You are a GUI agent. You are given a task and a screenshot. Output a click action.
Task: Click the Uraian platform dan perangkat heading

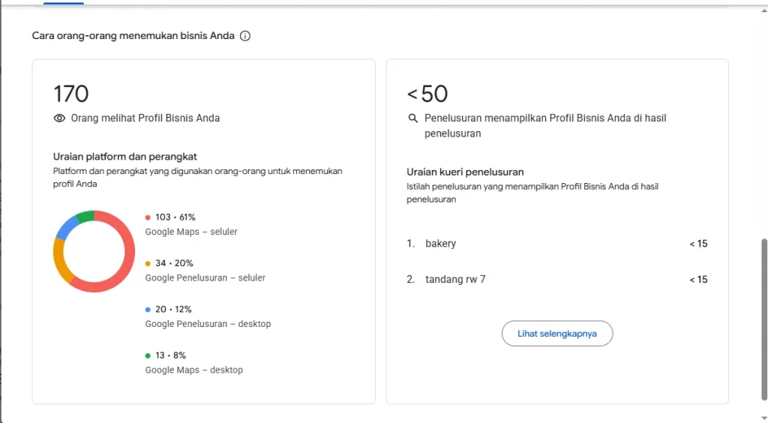pyautogui.click(x=125, y=157)
